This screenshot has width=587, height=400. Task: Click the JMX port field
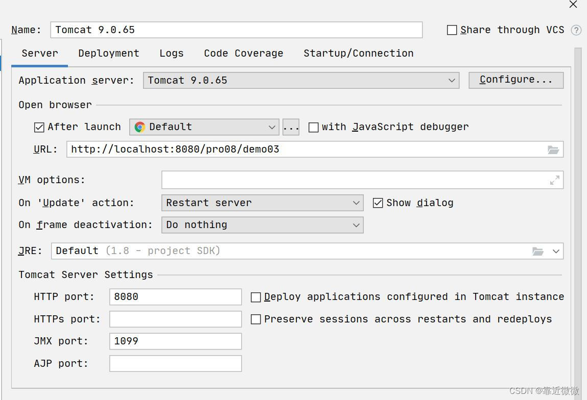tap(176, 341)
